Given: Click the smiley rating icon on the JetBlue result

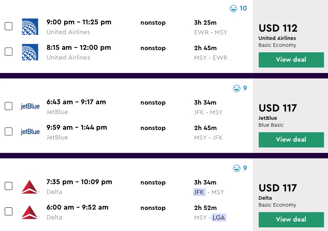Looking at the screenshot, I should (x=237, y=88).
